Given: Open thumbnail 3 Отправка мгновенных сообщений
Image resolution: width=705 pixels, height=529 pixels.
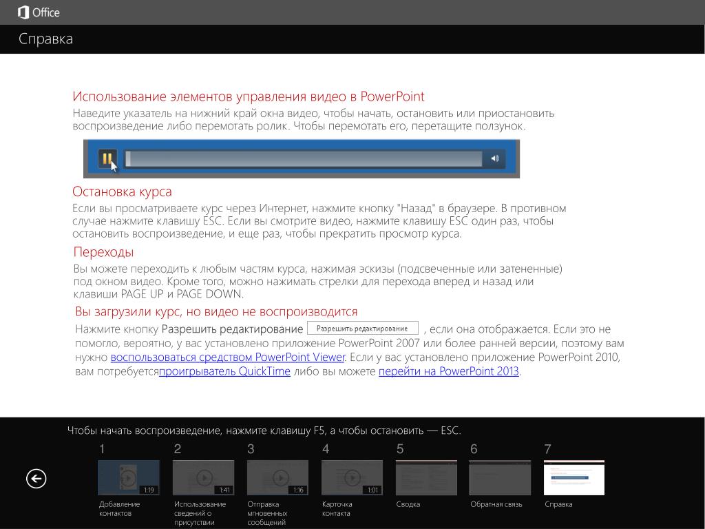Looking at the screenshot, I should 278,477.
